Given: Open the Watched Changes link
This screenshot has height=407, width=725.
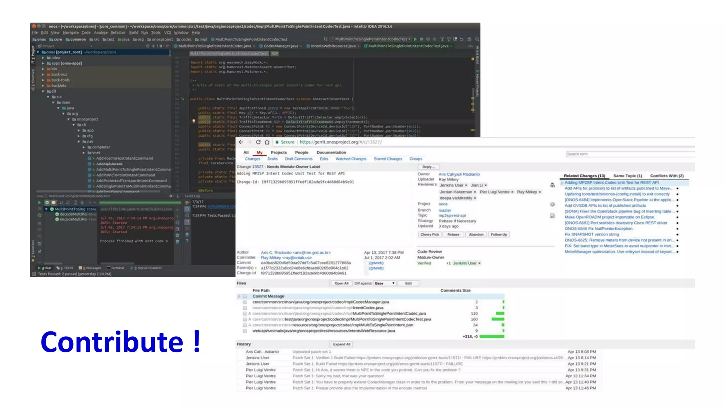Looking at the screenshot, I should [x=351, y=159].
